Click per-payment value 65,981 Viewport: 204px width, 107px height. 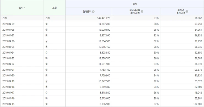tap(198, 98)
